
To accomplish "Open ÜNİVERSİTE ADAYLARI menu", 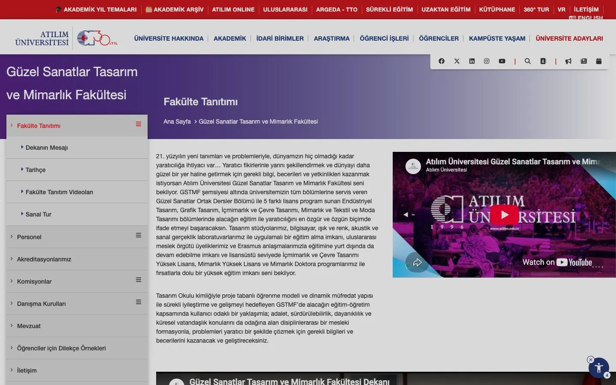I will pos(569,38).
